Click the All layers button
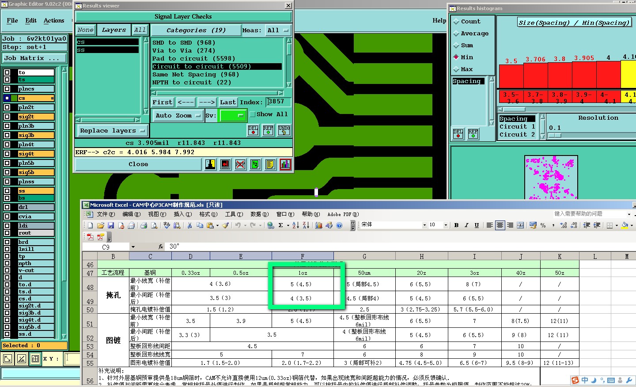 click(x=140, y=30)
